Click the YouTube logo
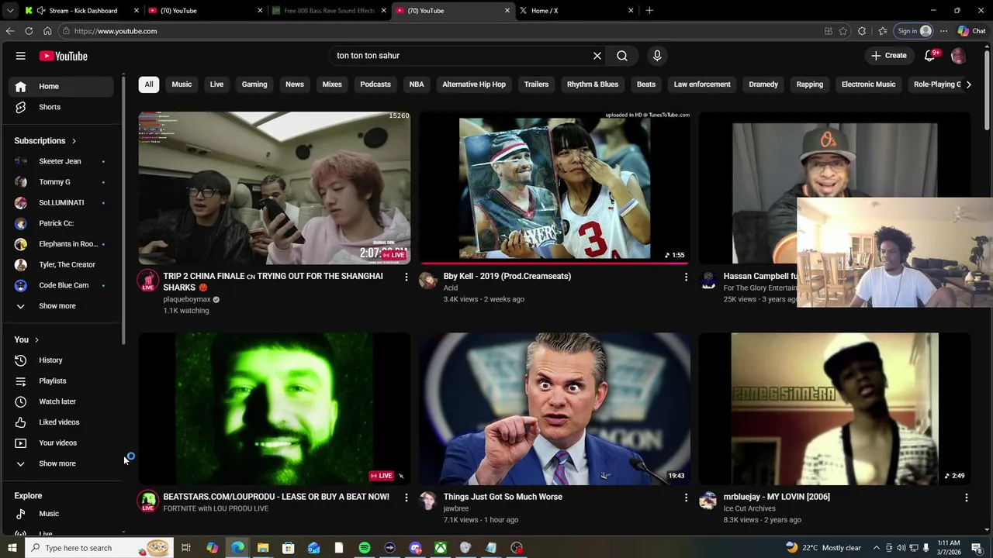The image size is (993, 558). (x=64, y=56)
